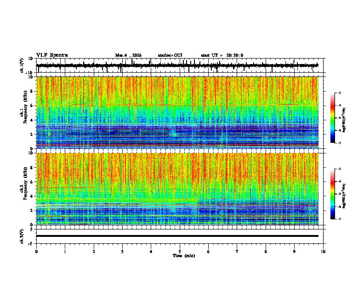364x282 pixels.
Task: Click the "7" tick on the time axis
Action: pyautogui.click(x=237, y=252)
